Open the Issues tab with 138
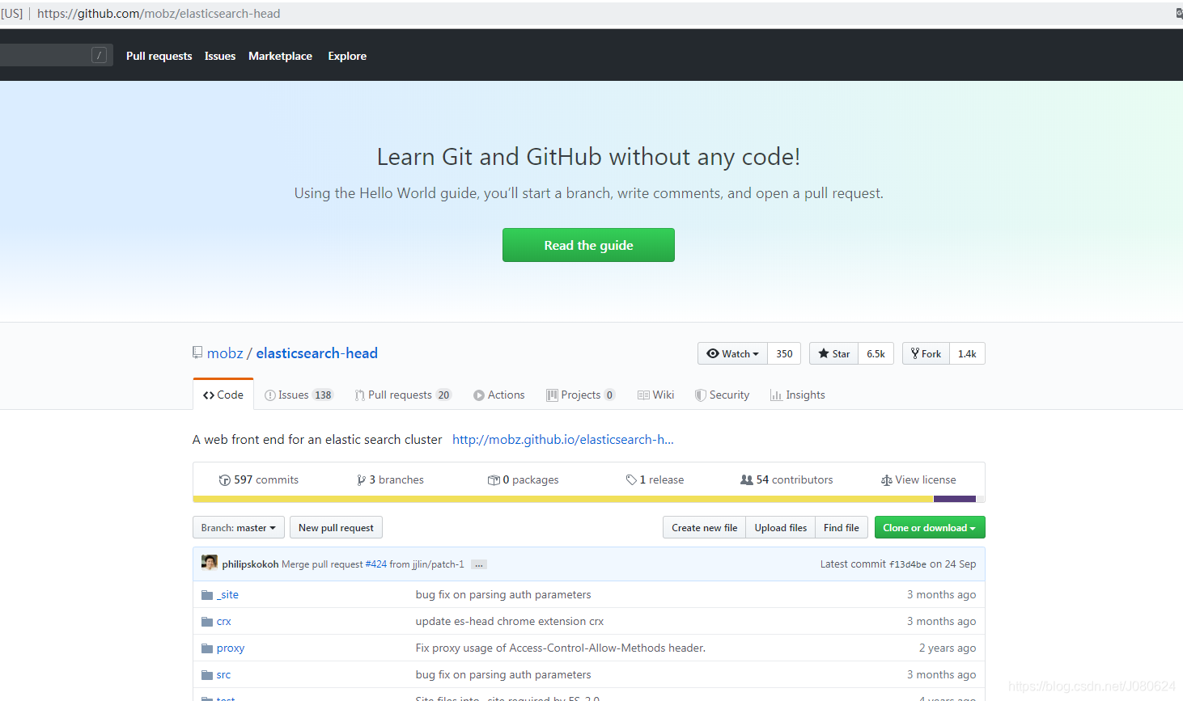The height and width of the screenshot is (701, 1183). coord(299,395)
